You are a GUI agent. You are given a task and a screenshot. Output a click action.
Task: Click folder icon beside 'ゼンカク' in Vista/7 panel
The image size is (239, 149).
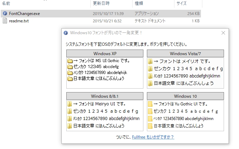pyautogui.click(x=150, y=69)
